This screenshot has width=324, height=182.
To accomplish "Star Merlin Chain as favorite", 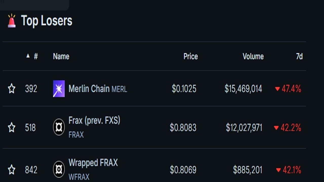I will [x=12, y=89].
